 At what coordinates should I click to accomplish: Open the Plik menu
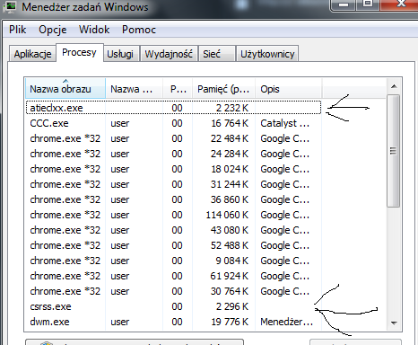click(17, 30)
